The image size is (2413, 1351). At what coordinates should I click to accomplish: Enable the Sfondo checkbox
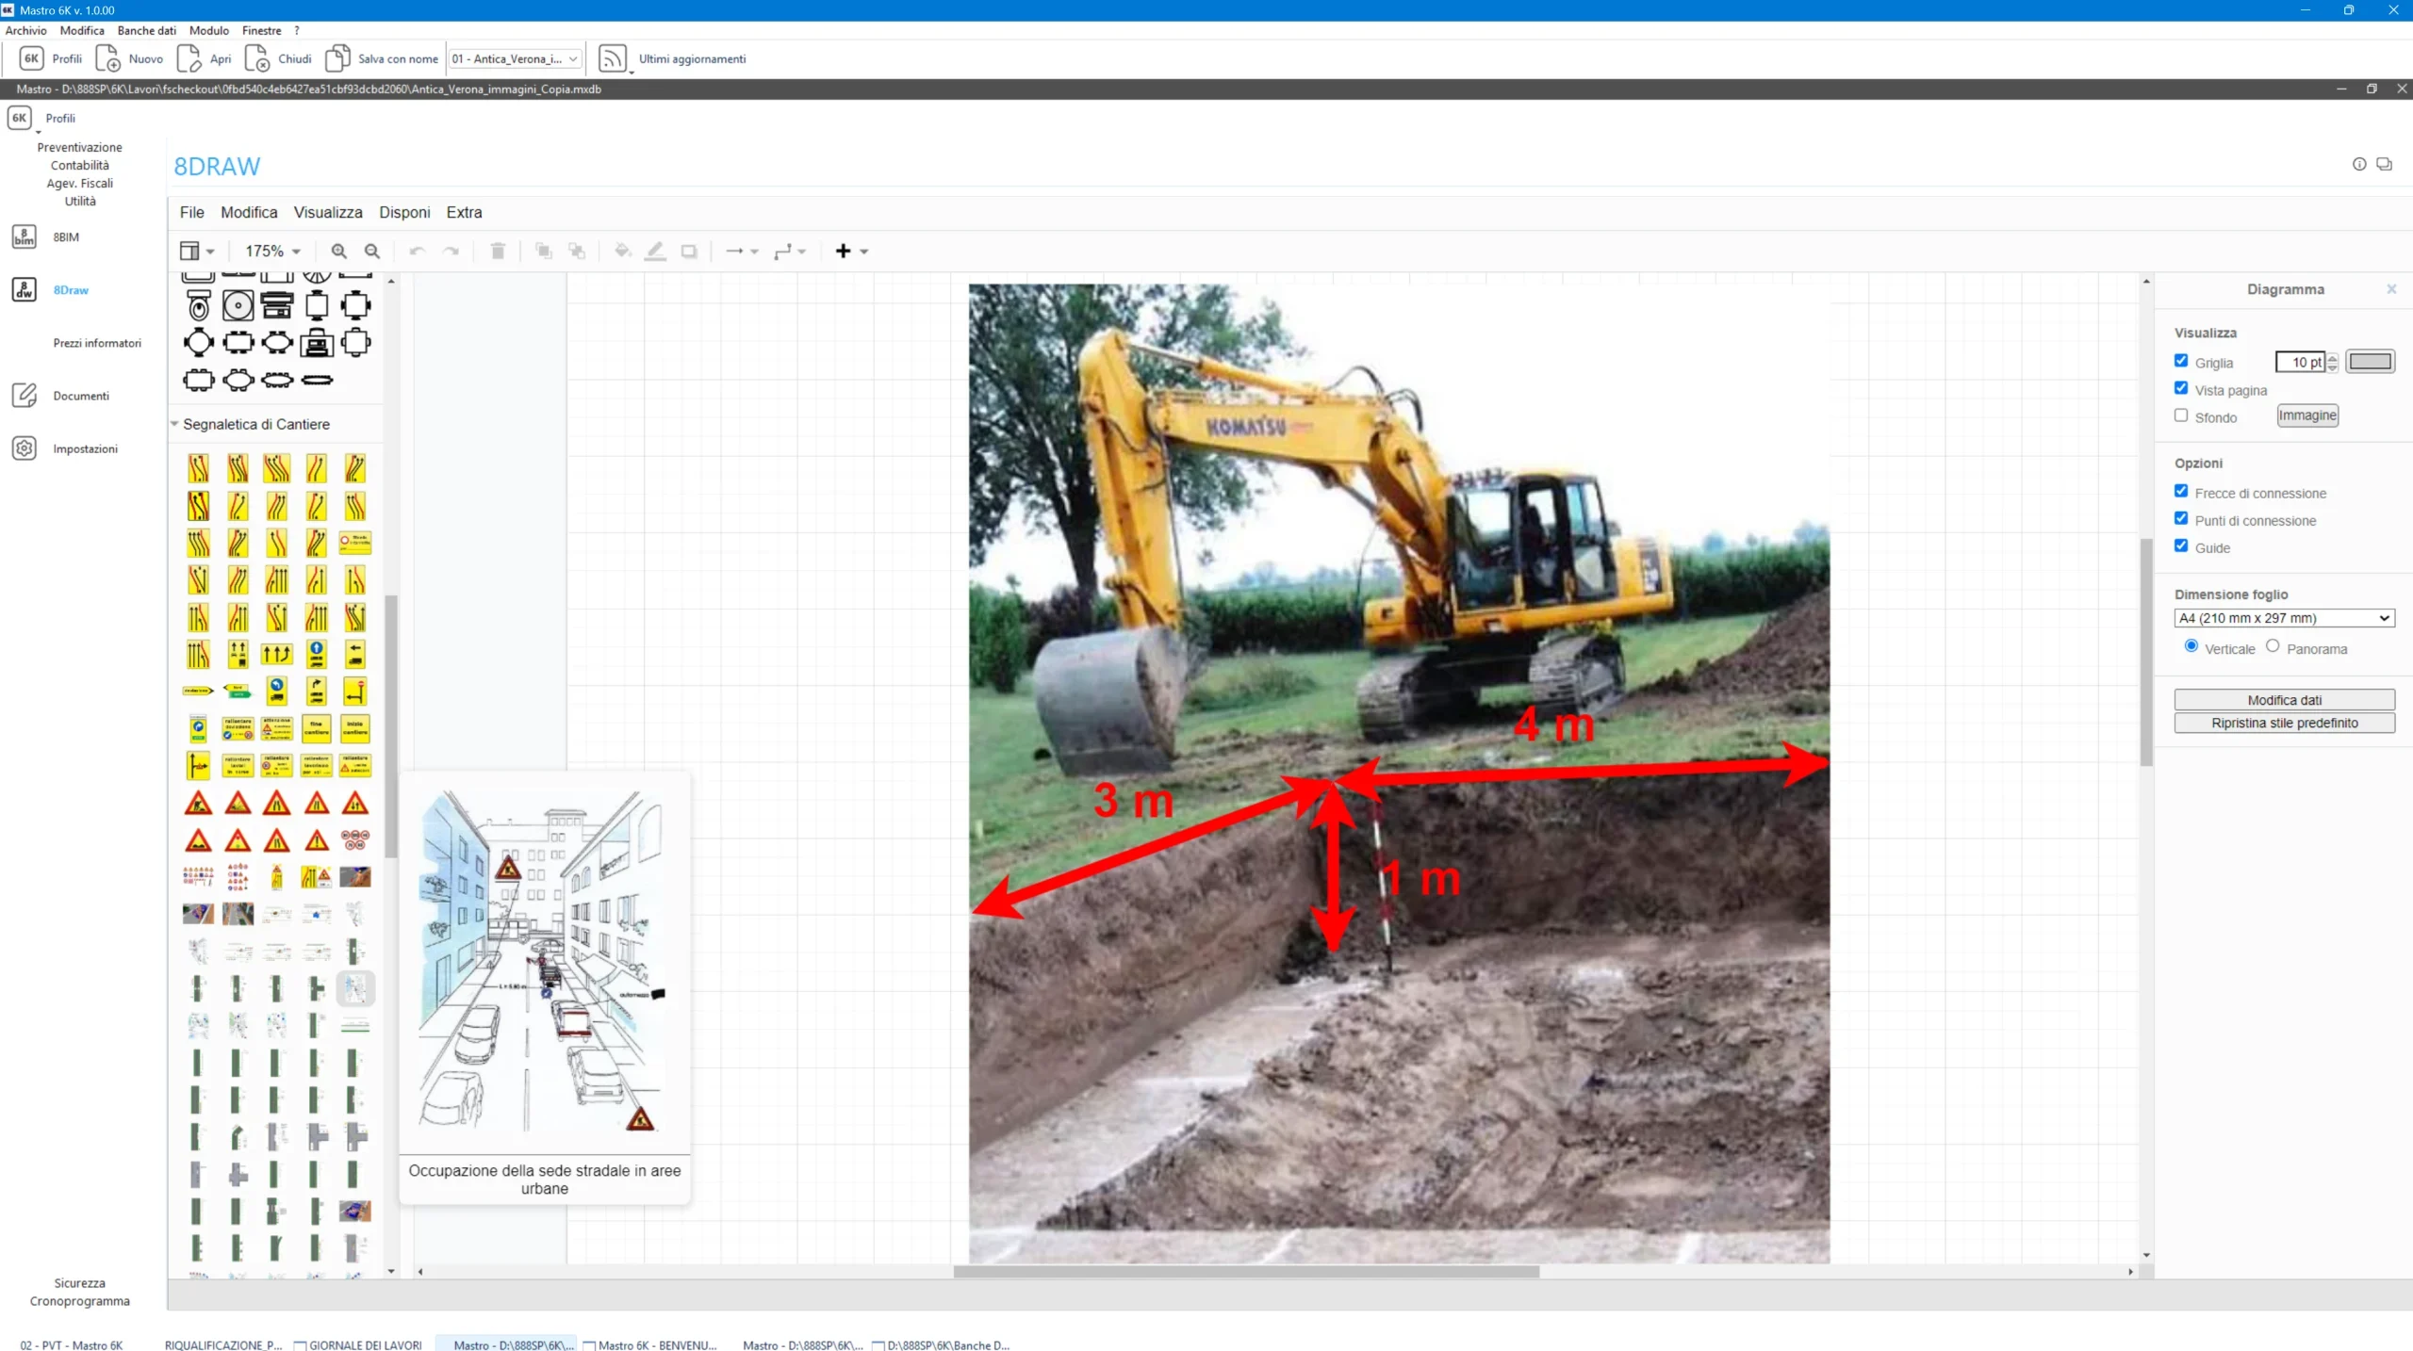pyautogui.click(x=2181, y=415)
